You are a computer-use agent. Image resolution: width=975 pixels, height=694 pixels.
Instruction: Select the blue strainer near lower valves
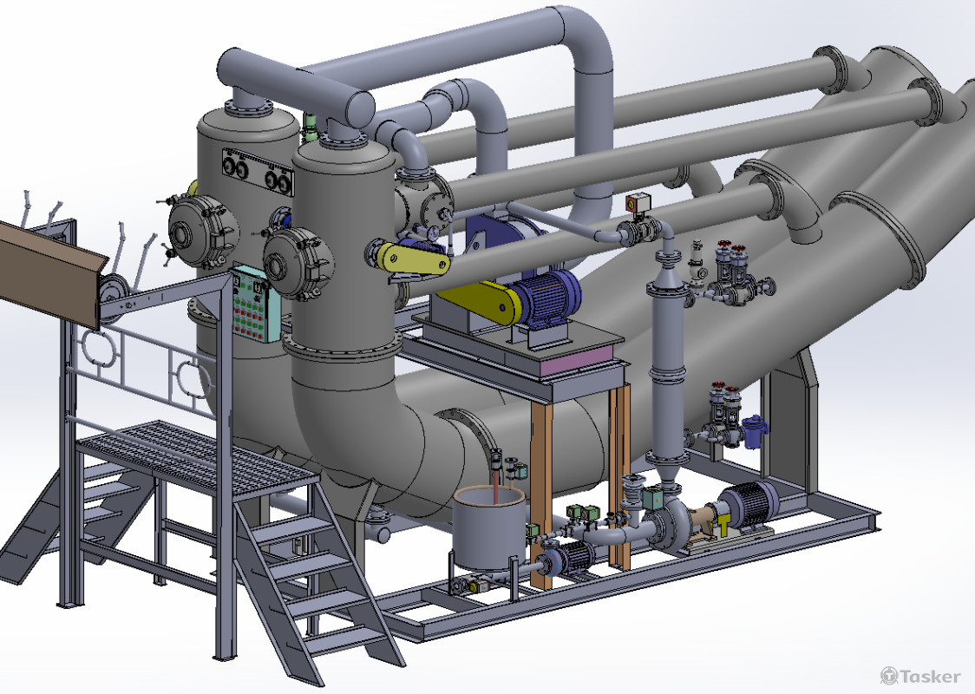[755, 431]
